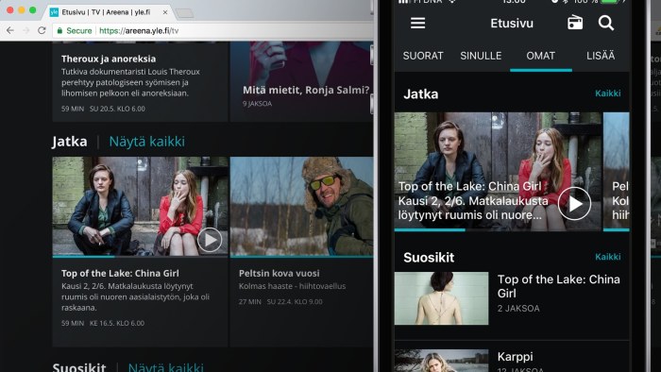The width and height of the screenshot is (661, 372).
Task: Tap search magnifier icon in mobile app
Action: click(606, 23)
